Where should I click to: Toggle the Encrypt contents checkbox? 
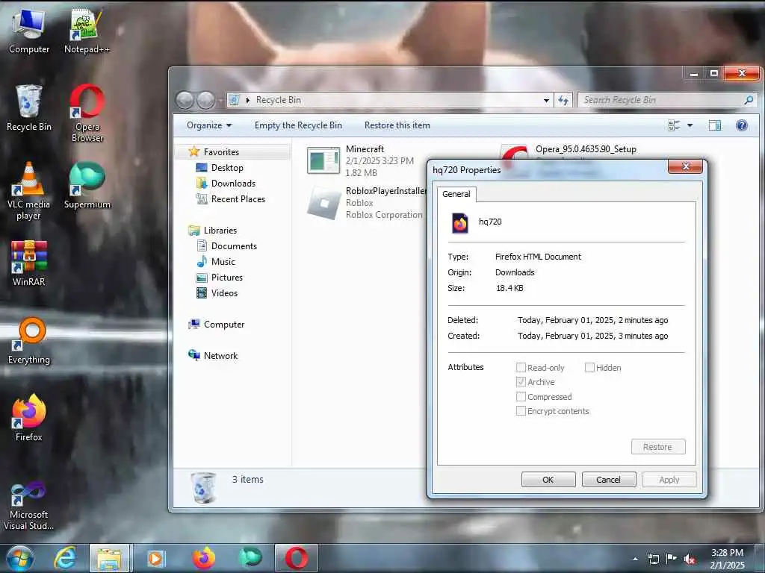pos(521,411)
